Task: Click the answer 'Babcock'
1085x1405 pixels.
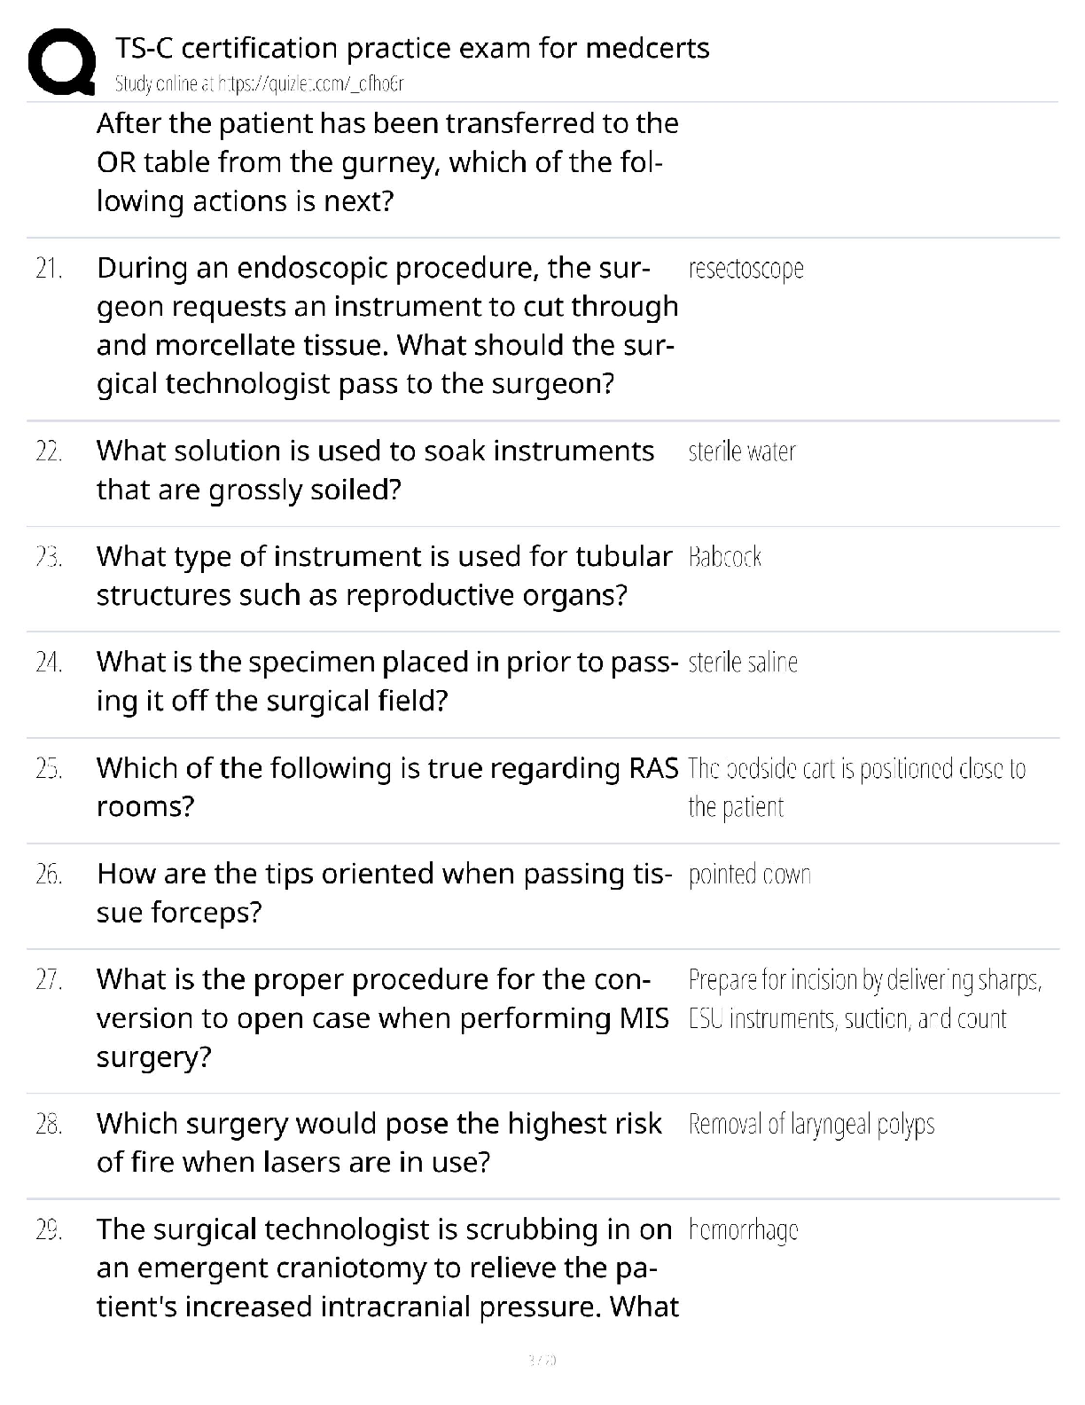Action: click(725, 557)
